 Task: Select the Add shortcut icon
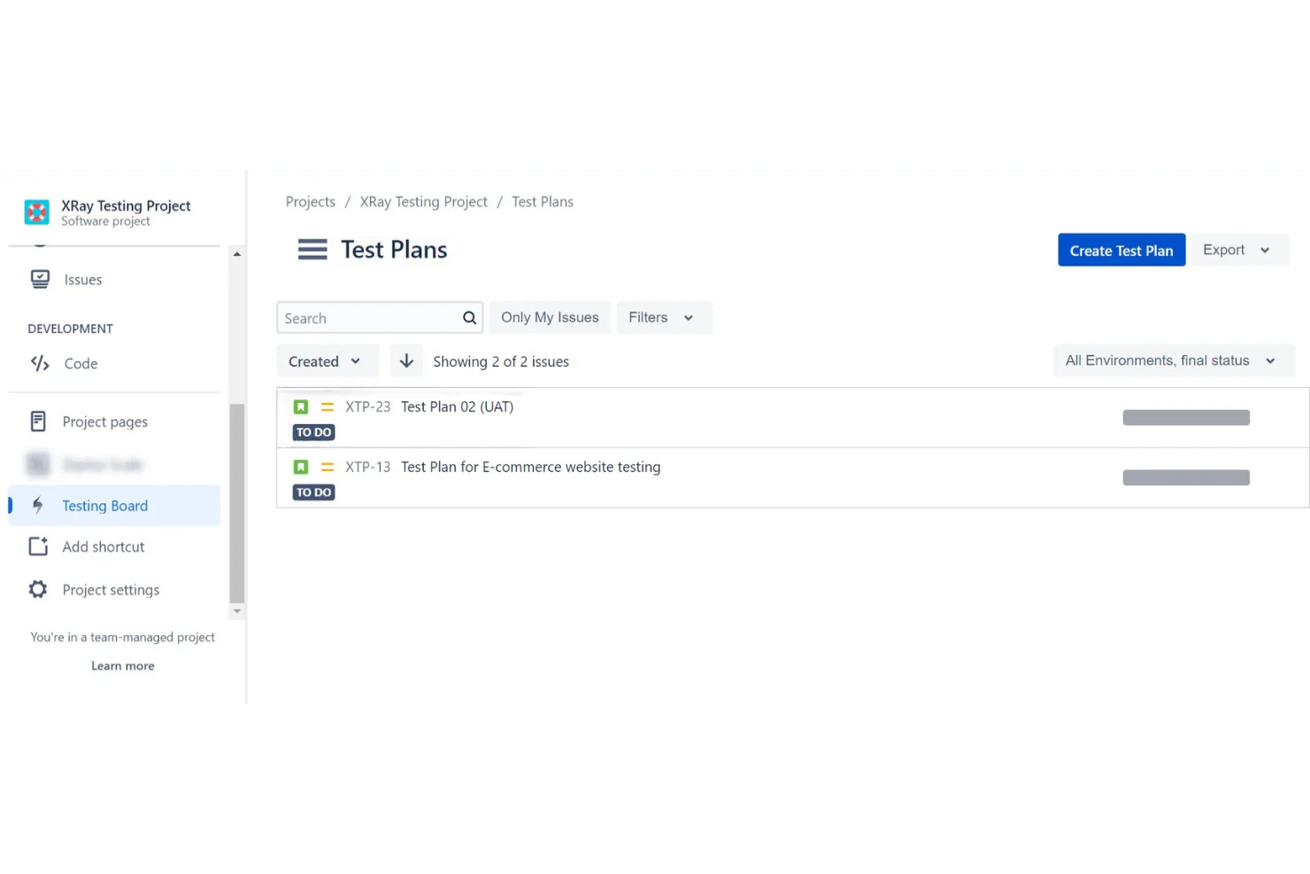coord(38,546)
